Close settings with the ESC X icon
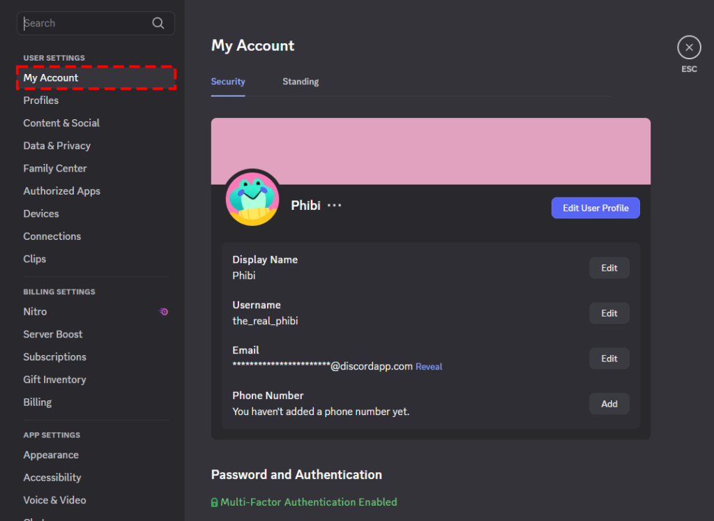 click(689, 47)
